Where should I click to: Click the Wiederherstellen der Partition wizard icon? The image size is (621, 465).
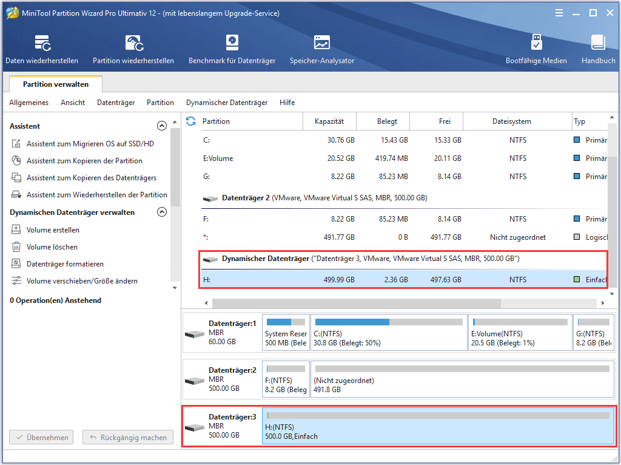tap(16, 195)
